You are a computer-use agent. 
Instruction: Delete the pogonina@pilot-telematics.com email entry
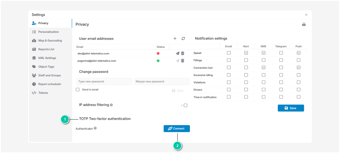[183, 61]
